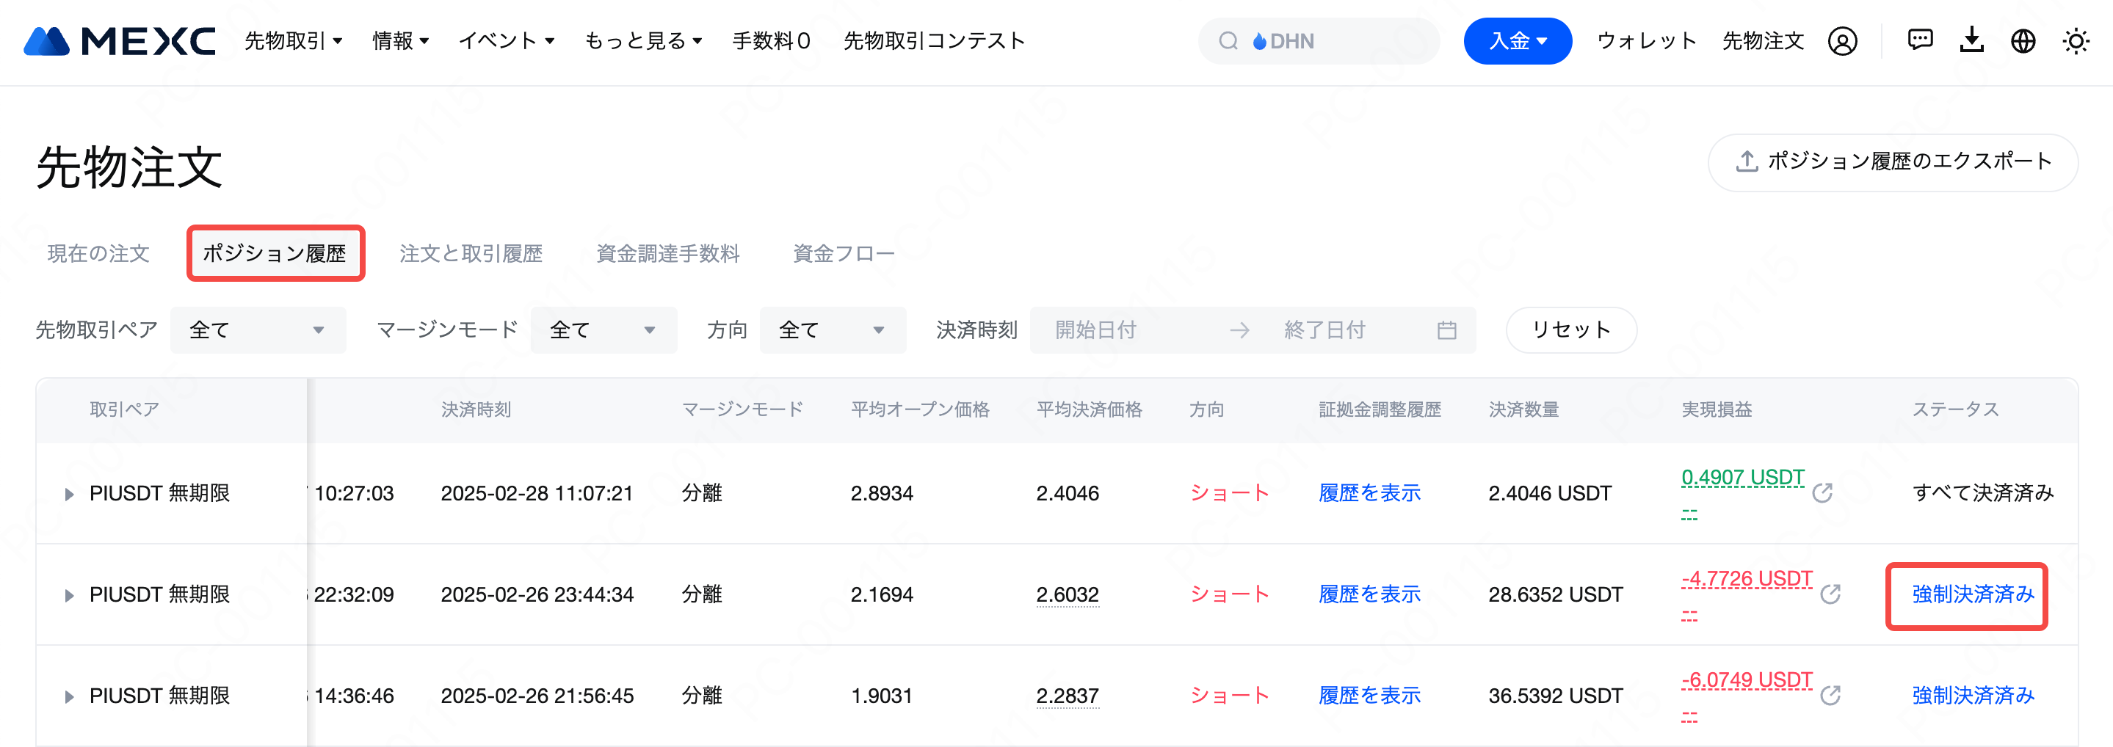Open calendar icon in settlement date range

point(1447,330)
